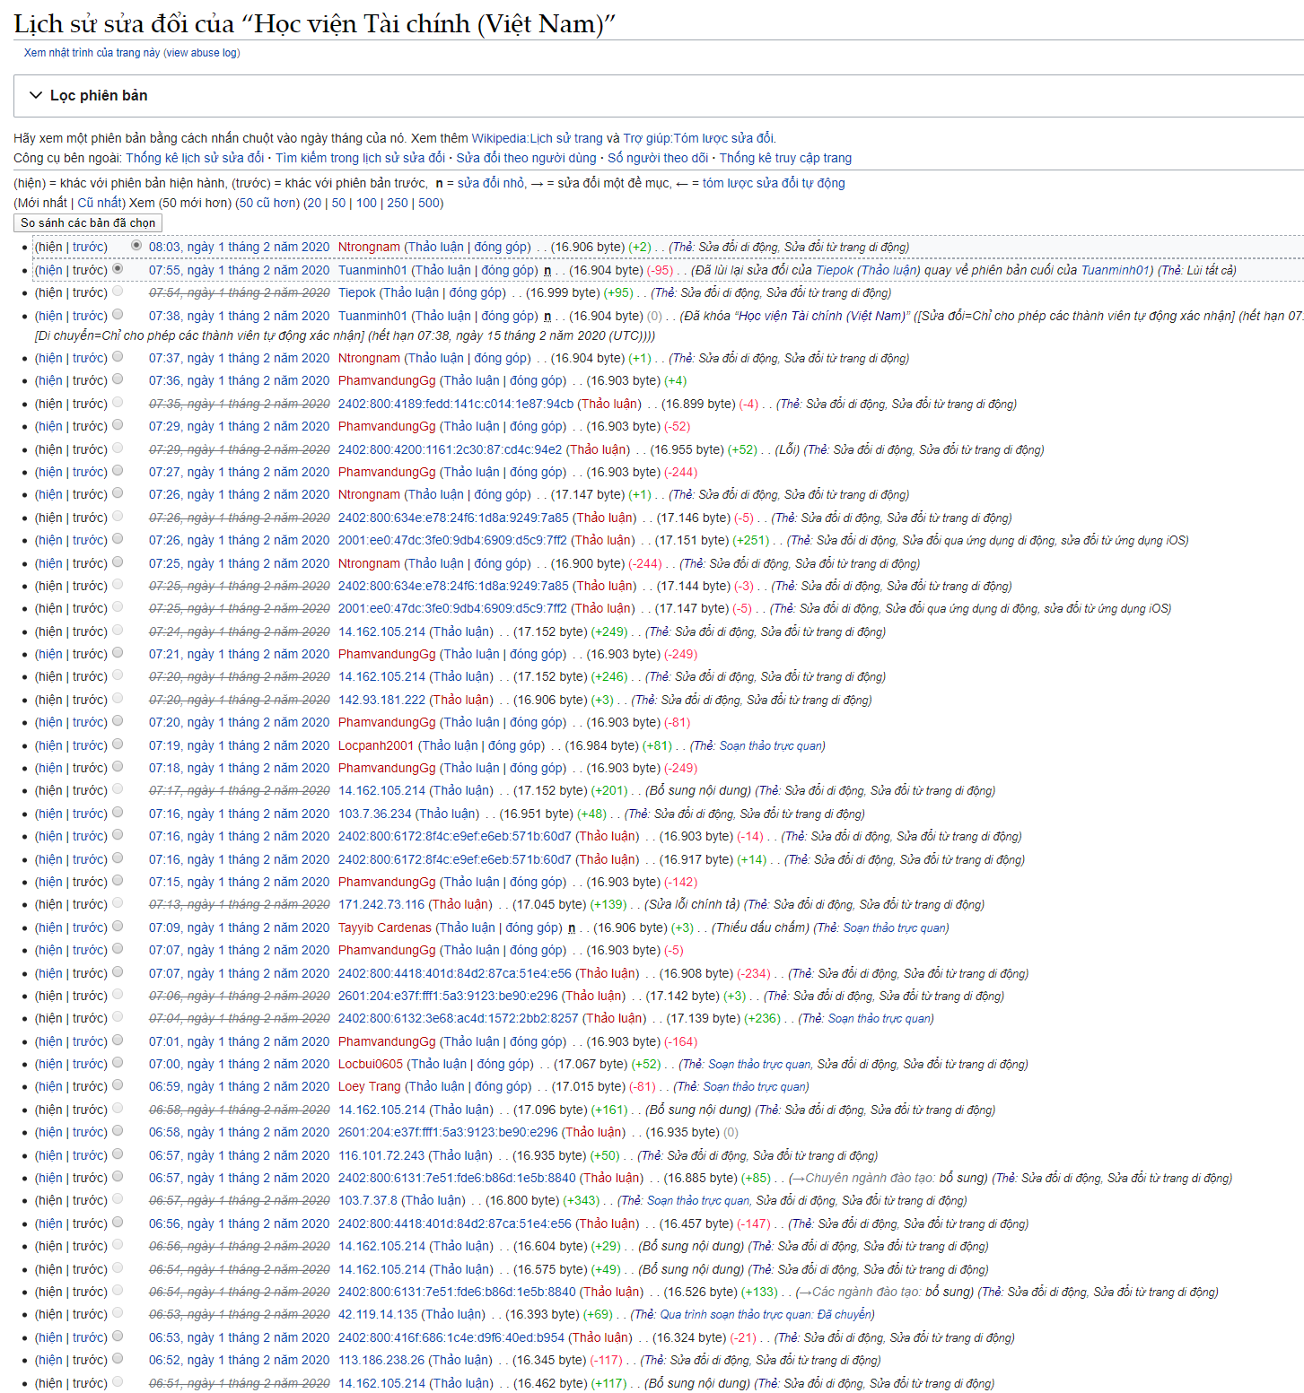Open Tiepok link in the 07:55 rollback summary
The width and height of the screenshot is (1304, 1393).
834,270
